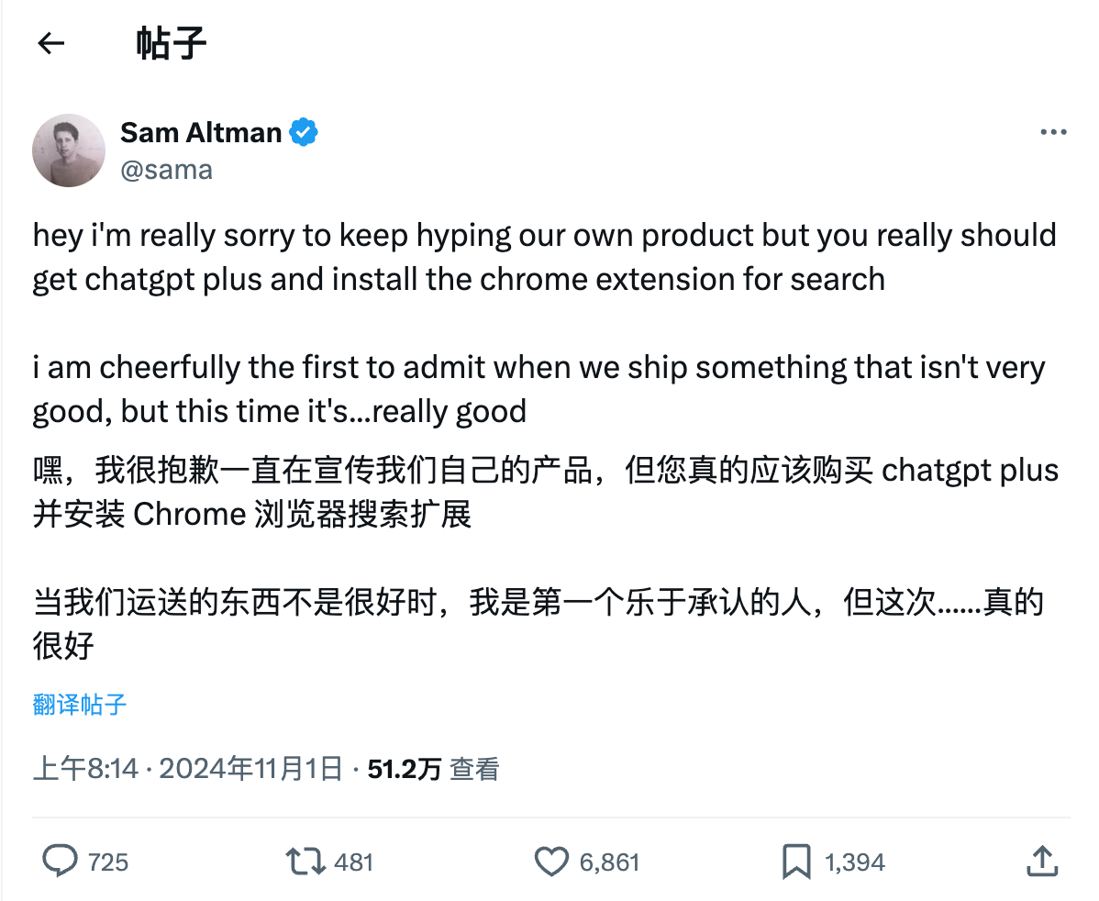Click the English tweet text about chatgpt plus

(459, 257)
